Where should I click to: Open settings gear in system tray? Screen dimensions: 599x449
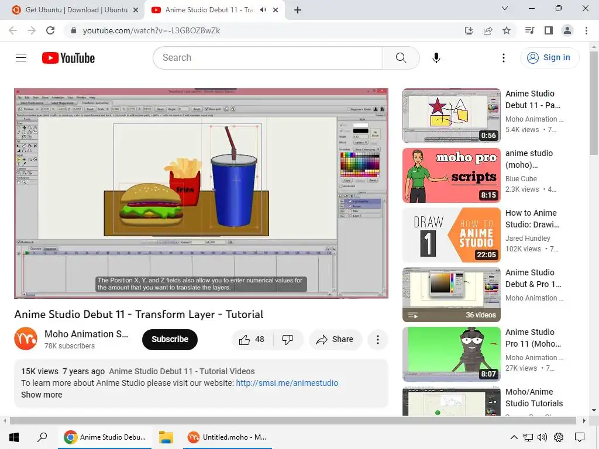pyautogui.click(x=559, y=437)
